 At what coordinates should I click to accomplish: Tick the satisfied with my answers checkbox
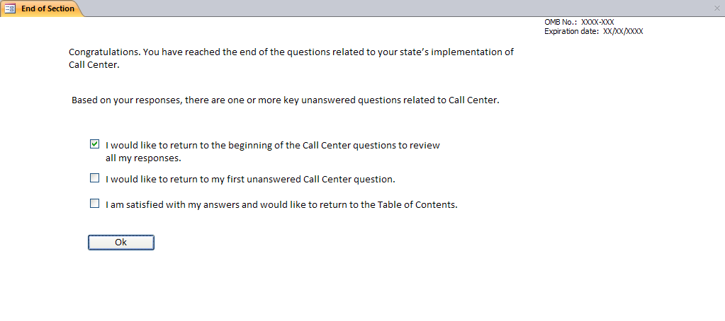point(95,204)
